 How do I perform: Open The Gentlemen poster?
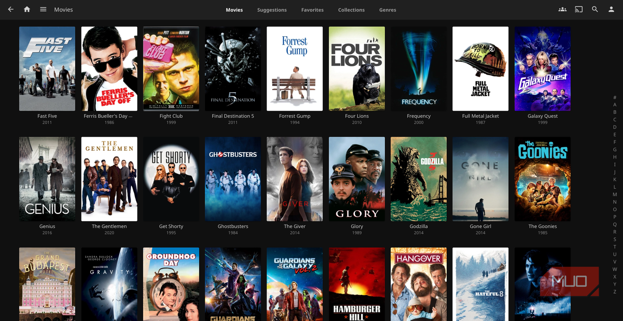click(109, 179)
